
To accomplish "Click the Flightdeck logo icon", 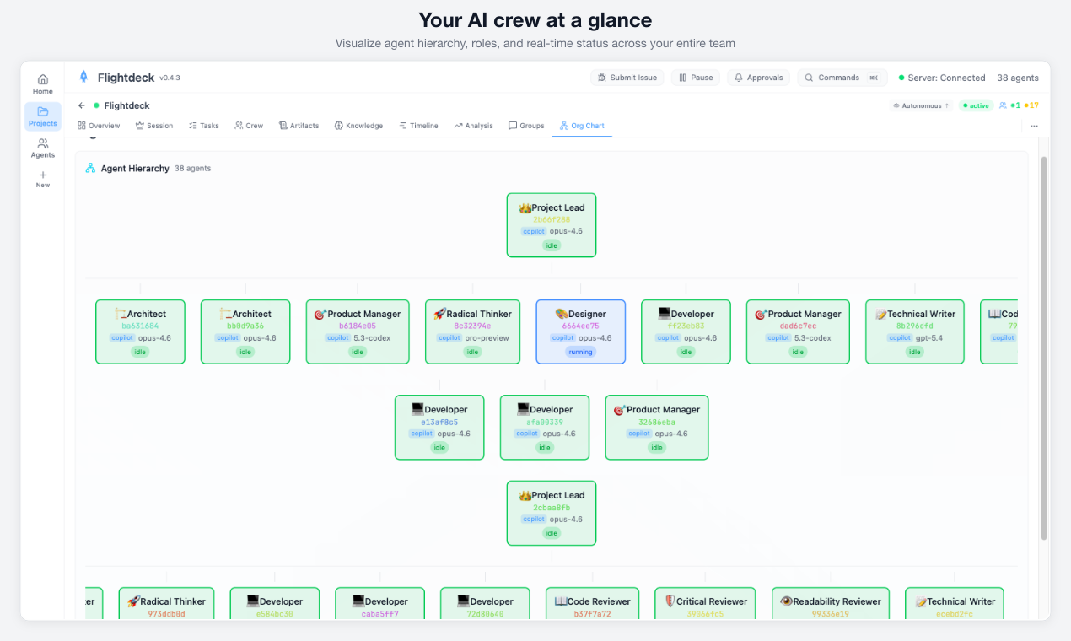I will coord(83,76).
